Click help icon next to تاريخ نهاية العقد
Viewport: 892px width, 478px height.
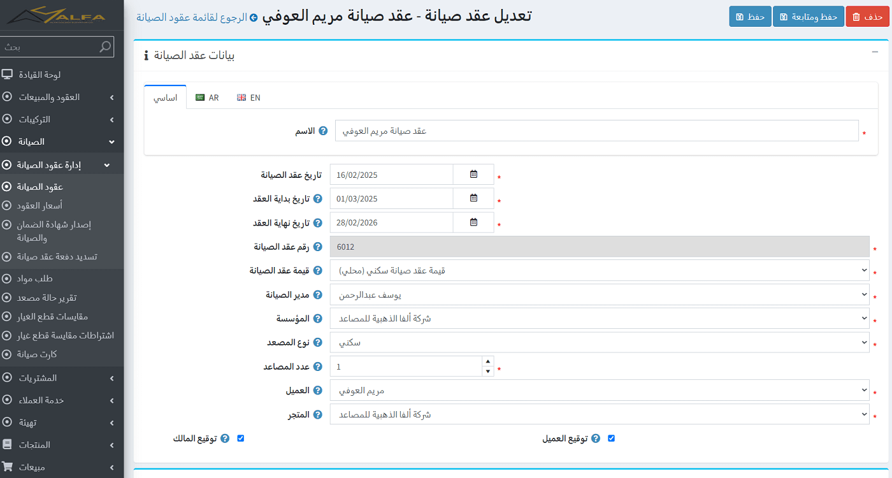(317, 223)
